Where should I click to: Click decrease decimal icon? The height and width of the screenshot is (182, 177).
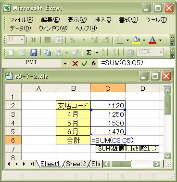click(106, 40)
